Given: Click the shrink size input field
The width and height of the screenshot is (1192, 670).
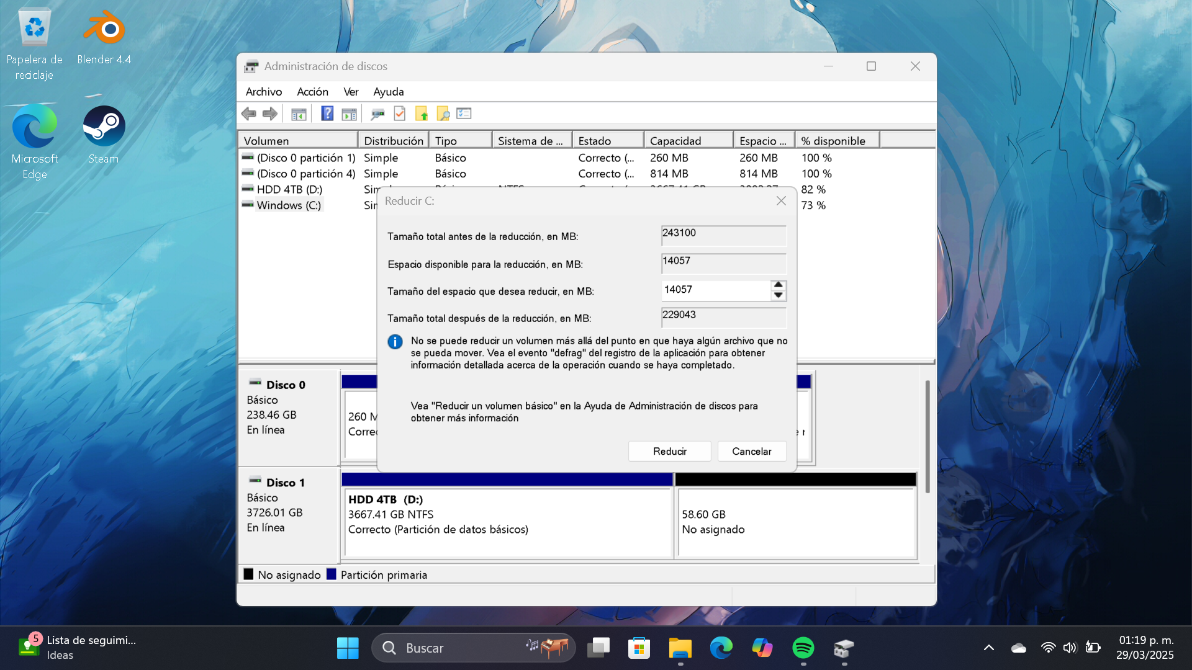Looking at the screenshot, I should click(715, 290).
